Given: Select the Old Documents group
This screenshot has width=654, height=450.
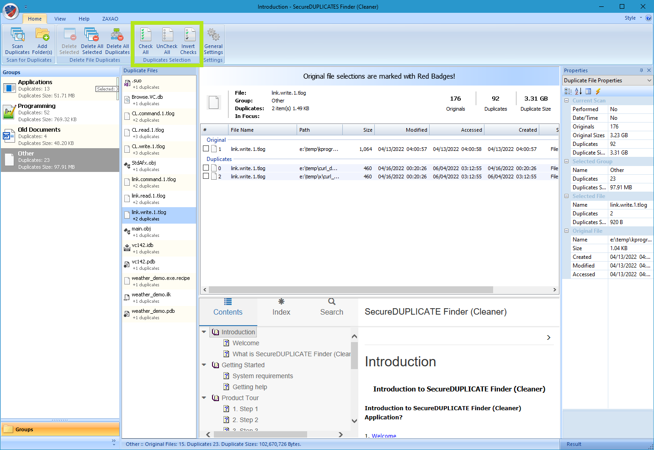Looking at the screenshot, I should pos(60,136).
